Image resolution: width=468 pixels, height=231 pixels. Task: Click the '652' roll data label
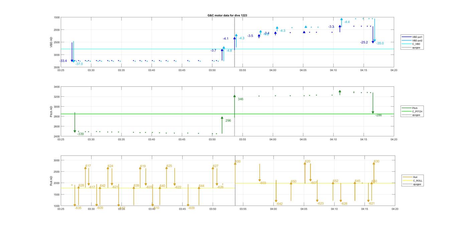pos(336,181)
